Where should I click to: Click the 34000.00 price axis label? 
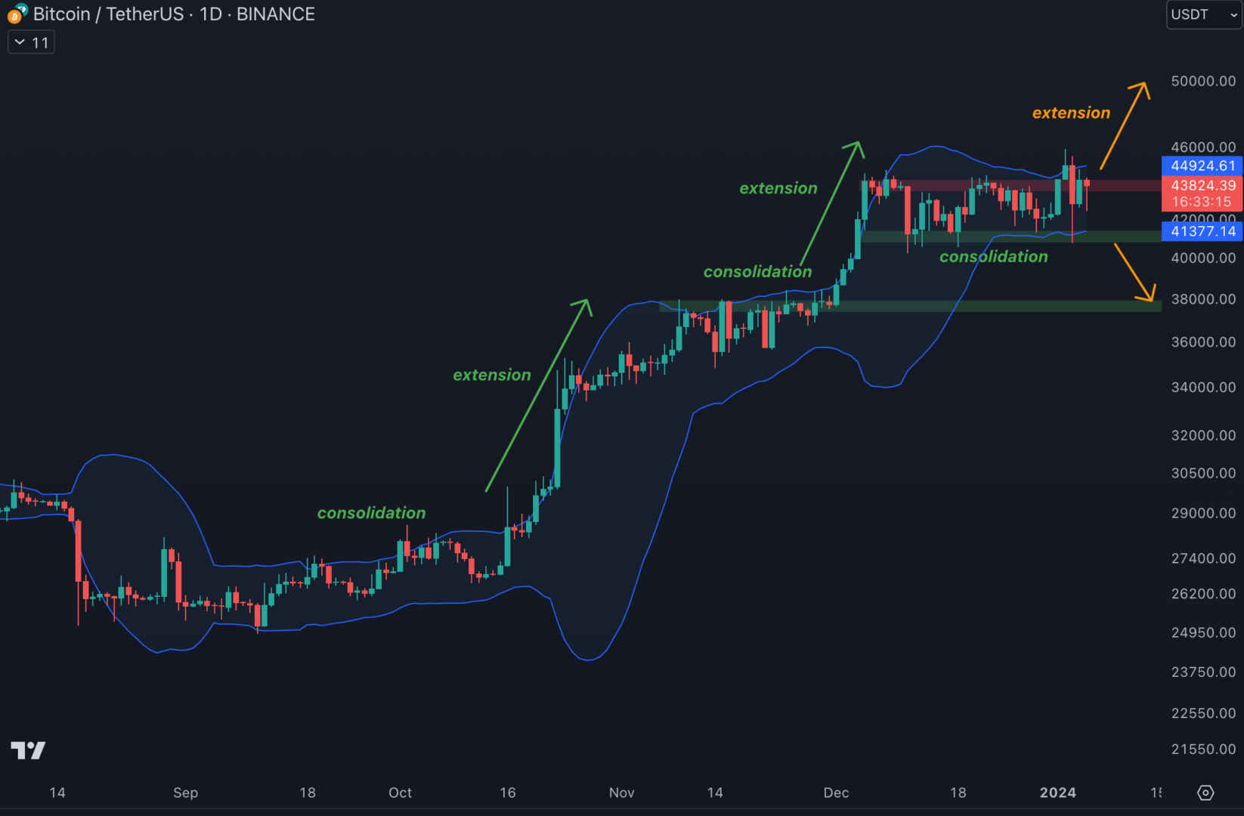1203,388
